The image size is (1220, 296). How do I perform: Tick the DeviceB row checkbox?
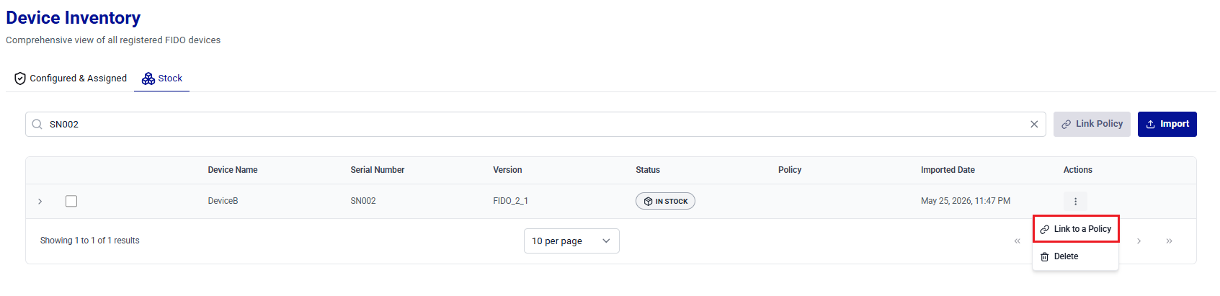(71, 201)
